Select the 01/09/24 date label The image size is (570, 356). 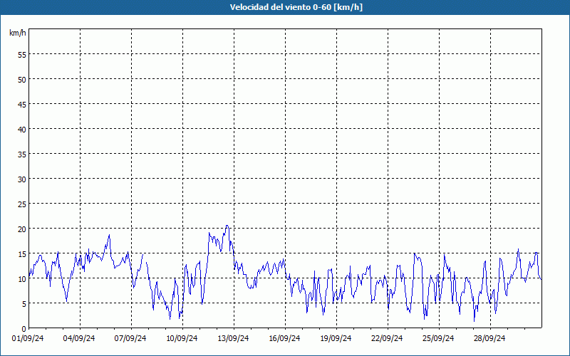[28, 338]
